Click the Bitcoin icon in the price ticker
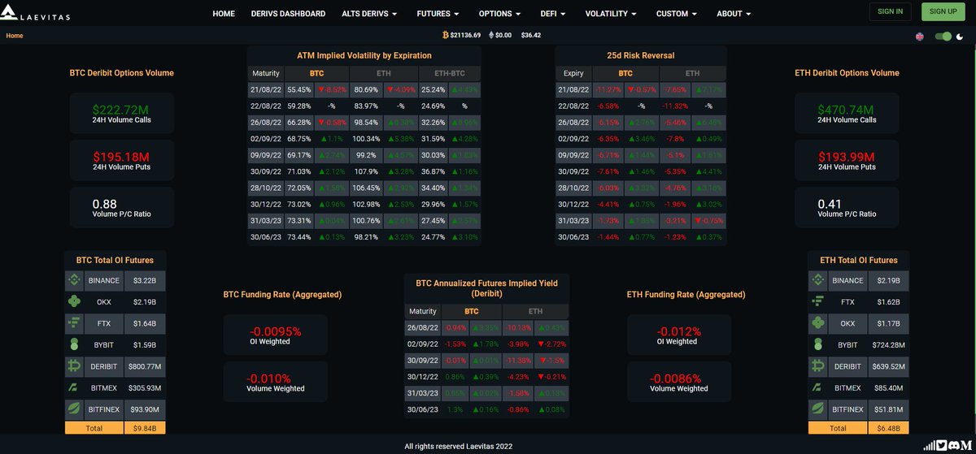This screenshot has height=454, width=976. point(445,35)
